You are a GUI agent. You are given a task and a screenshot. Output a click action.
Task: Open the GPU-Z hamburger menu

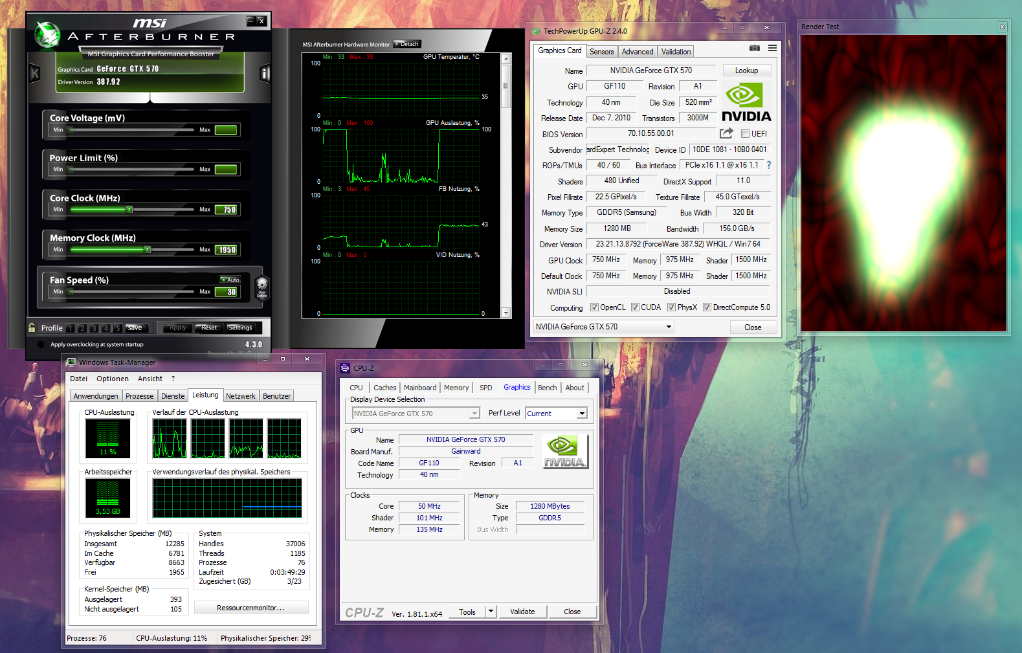[x=772, y=49]
